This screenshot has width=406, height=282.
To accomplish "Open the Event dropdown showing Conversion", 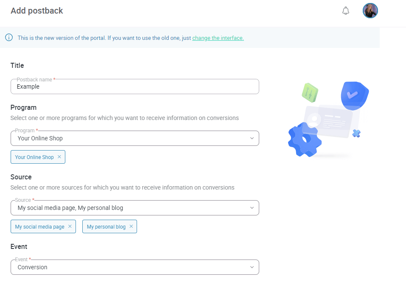I will pos(252,267).
